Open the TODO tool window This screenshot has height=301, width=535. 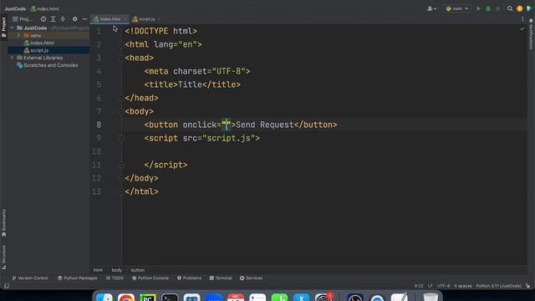click(x=115, y=278)
